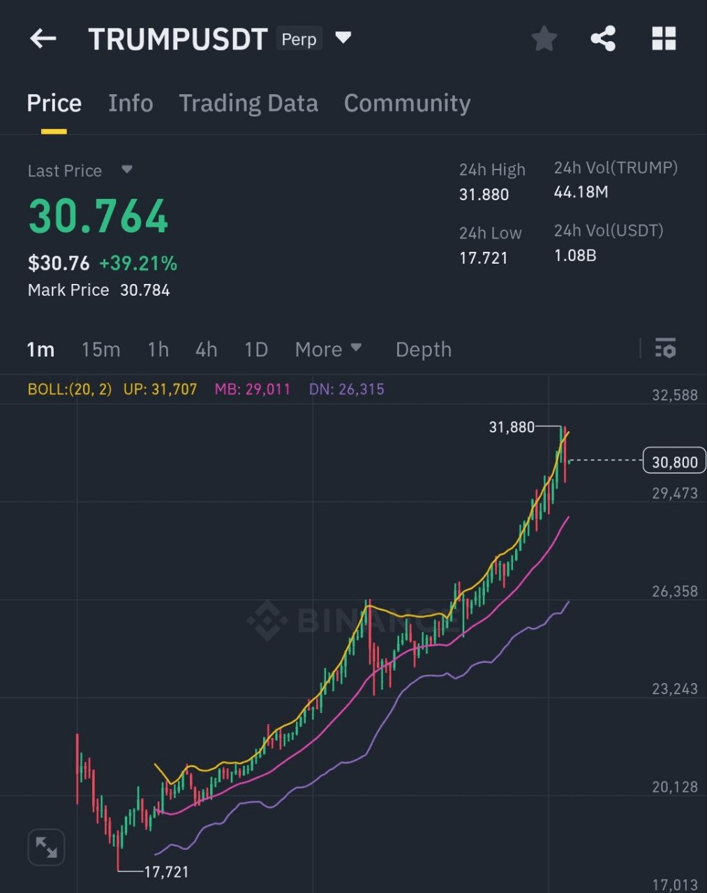Open the grid layout menu icon
707x893 pixels.
pos(664,38)
